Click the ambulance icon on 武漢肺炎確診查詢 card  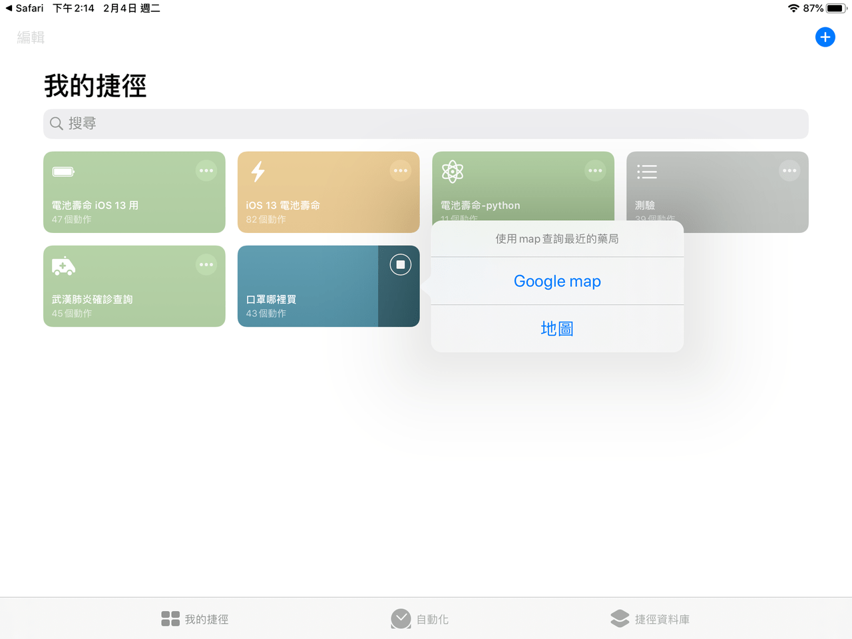[63, 266]
